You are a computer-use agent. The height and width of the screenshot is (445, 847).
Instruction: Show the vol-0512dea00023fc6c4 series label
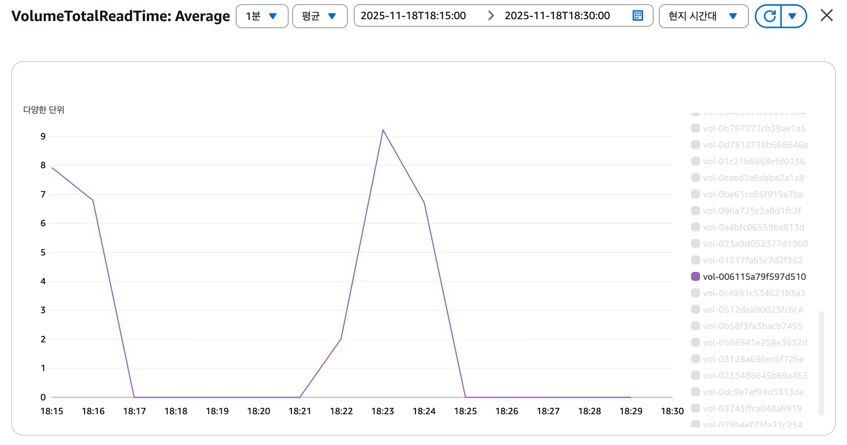[x=753, y=310]
